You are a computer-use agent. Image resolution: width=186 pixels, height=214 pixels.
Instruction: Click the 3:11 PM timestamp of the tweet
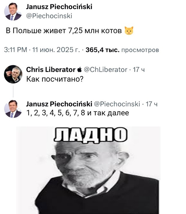(15, 50)
